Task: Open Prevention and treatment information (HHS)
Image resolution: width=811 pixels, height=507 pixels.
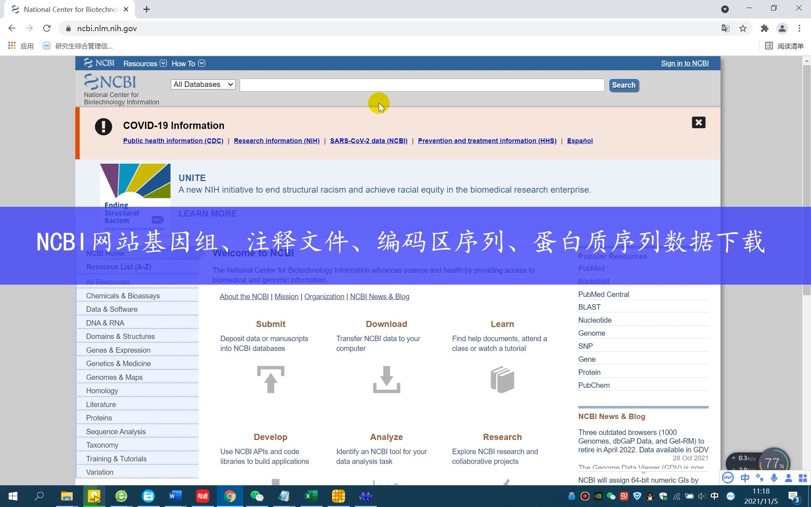Action: tap(487, 141)
